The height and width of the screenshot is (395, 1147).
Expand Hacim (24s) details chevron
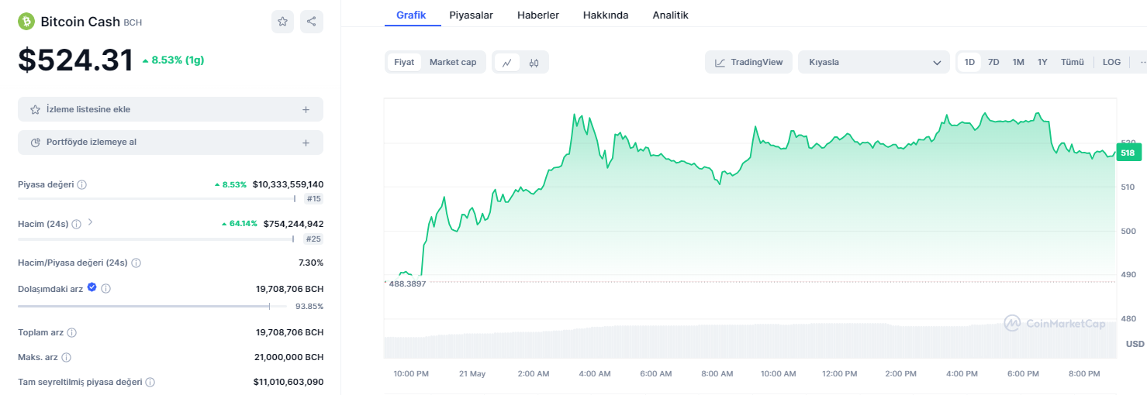pyautogui.click(x=91, y=222)
